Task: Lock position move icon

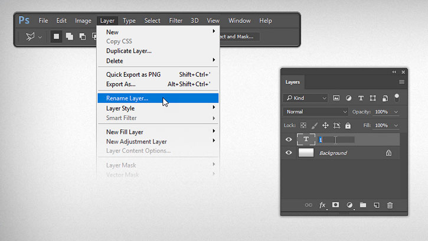Action: [x=325, y=125]
